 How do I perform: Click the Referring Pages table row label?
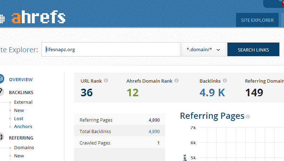pyautogui.click(x=96, y=120)
